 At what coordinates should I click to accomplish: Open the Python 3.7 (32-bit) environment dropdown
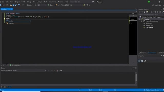tap(71, 5)
